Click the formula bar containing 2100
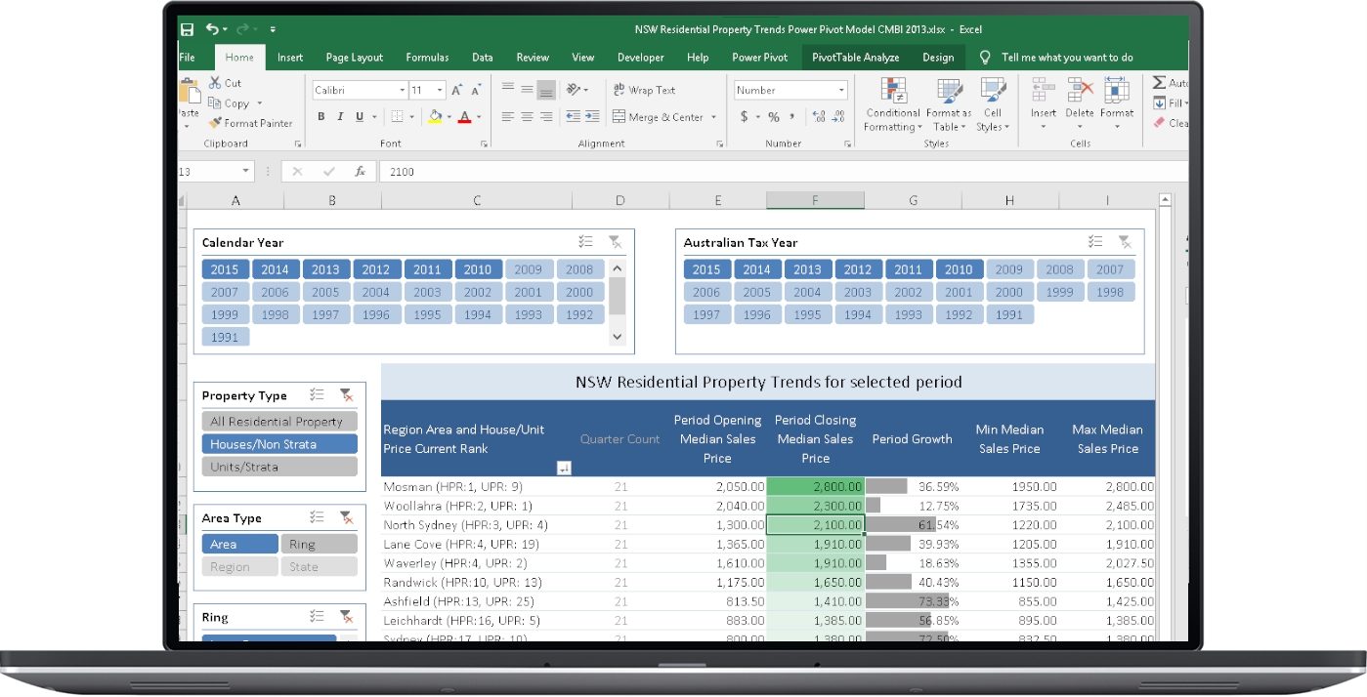The image size is (1367, 697). pyautogui.click(x=782, y=172)
